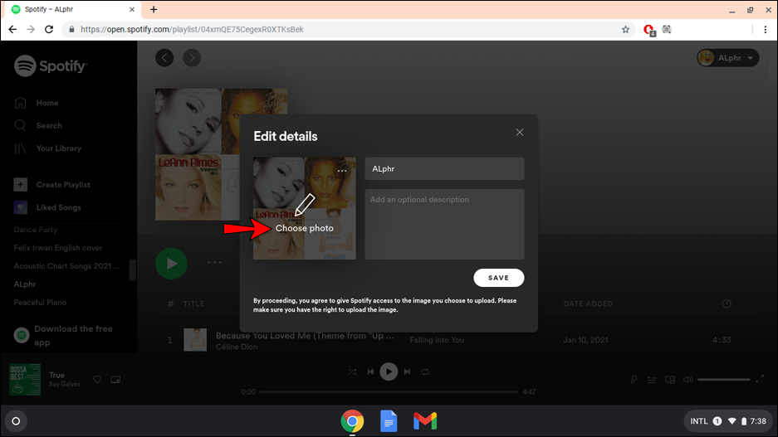Click Choose photo on the cover
The image size is (778, 437).
(304, 228)
